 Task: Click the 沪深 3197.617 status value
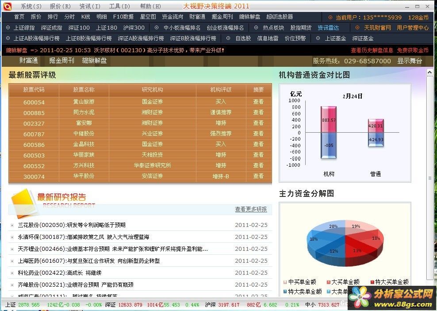click(x=229, y=305)
